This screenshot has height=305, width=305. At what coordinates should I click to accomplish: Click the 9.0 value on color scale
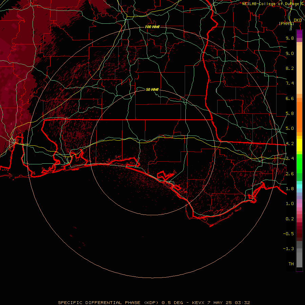(290, 53)
